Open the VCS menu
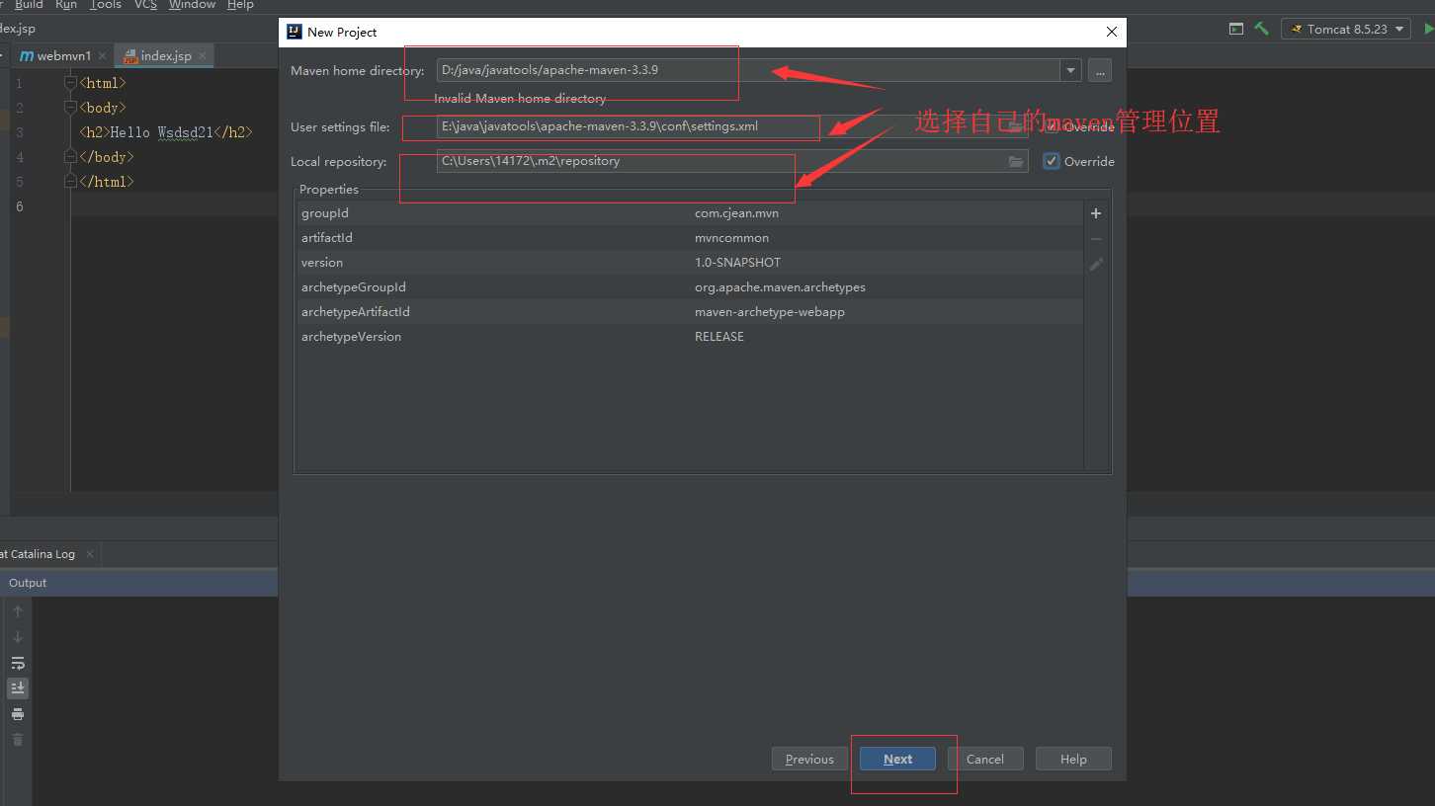This screenshot has height=806, width=1435. pos(145,5)
